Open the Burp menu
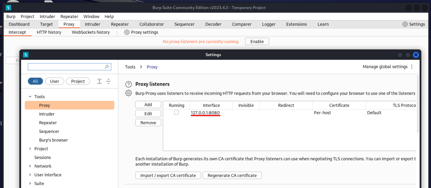The image size is (431, 188). click(11, 17)
